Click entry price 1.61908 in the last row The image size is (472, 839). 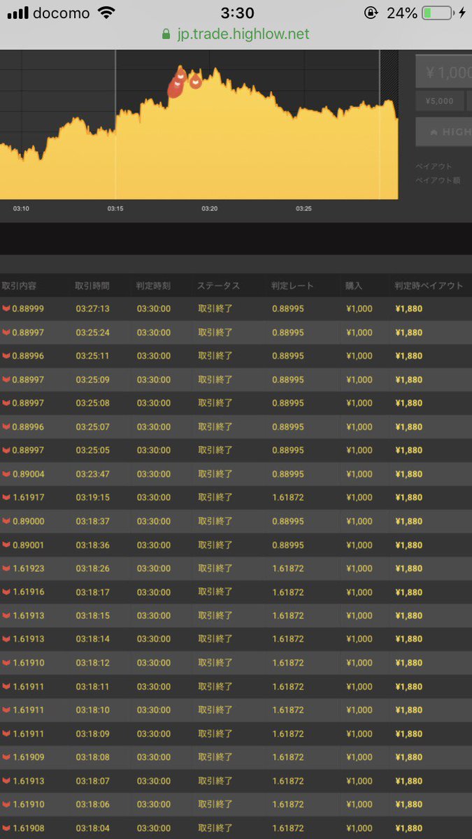coord(28,829)
